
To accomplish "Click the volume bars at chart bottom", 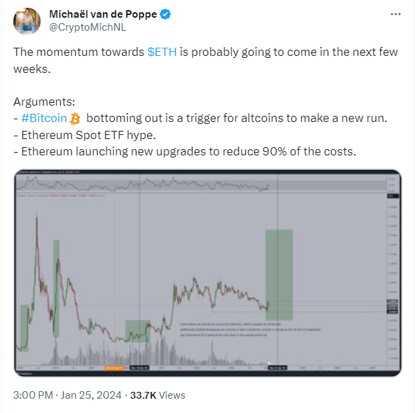I will click(x=148, y=353).
